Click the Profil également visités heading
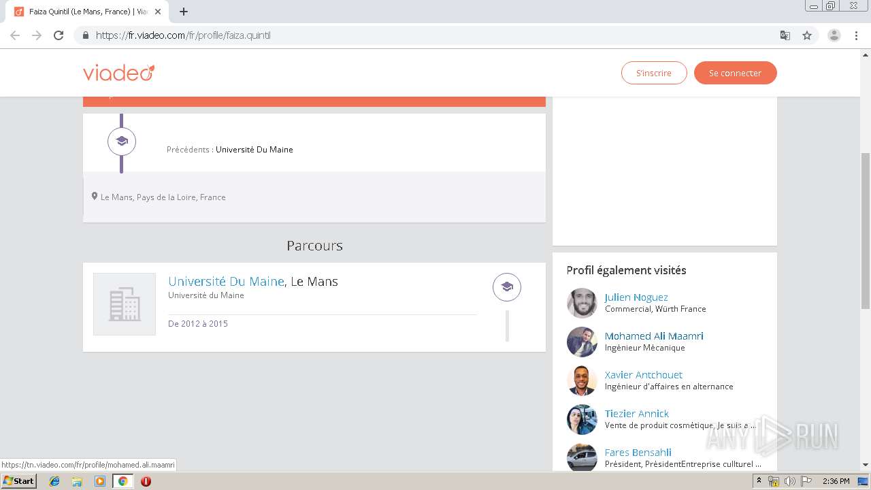Image resolution: width=871 pixels, height=490 pixels. 626,270
